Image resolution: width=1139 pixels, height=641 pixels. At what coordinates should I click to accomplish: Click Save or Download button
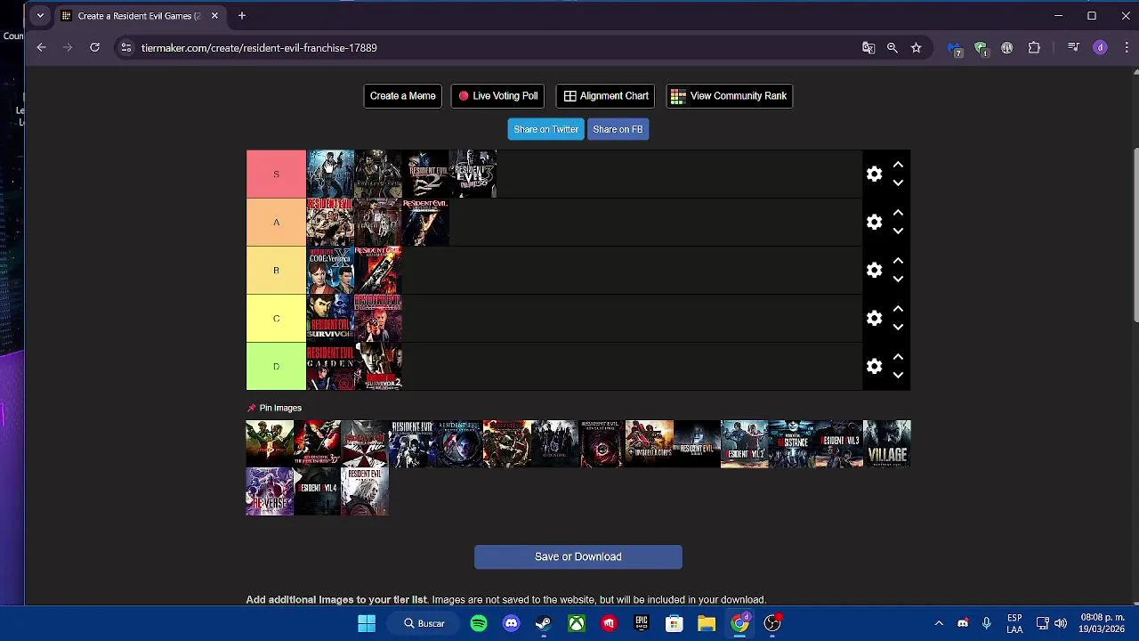(578, 556)
